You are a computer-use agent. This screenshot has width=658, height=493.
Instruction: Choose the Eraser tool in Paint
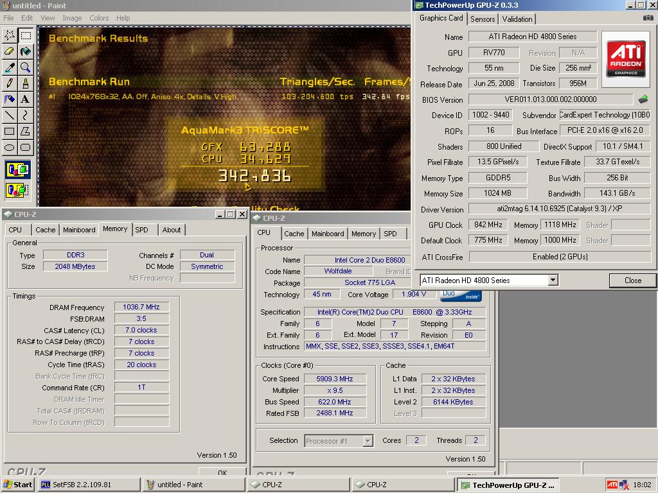[10, 51]
